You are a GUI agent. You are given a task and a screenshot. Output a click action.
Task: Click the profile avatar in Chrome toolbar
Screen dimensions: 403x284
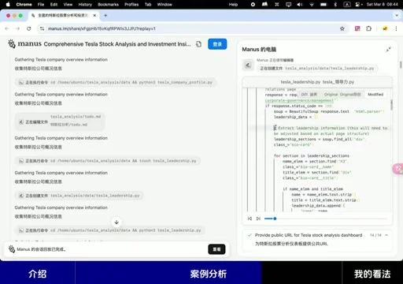385,28
